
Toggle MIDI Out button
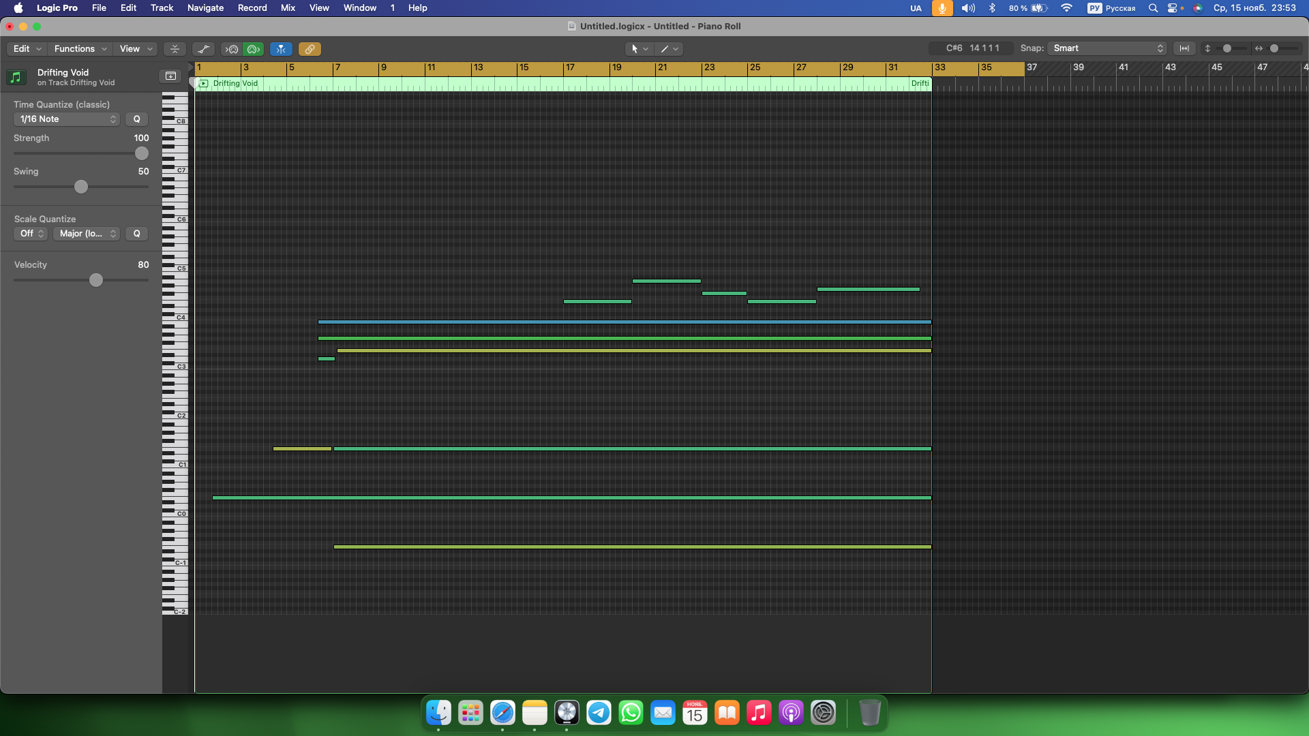pos(254,49)
